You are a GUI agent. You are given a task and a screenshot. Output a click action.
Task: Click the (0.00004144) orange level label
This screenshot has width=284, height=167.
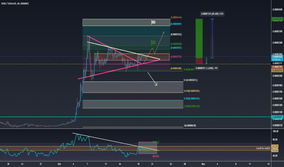pos(176,18)
